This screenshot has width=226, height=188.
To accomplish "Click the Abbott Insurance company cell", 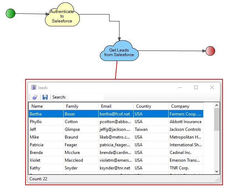I will point(186,122).
